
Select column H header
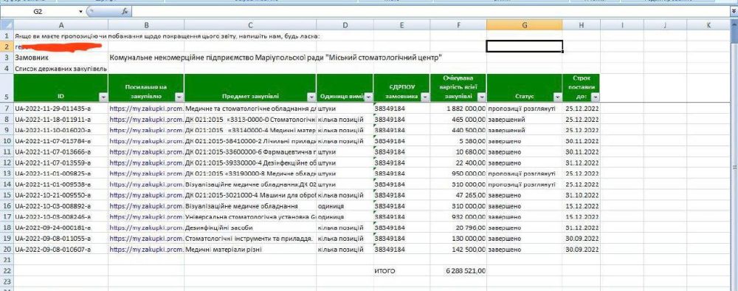pos(582,25)
